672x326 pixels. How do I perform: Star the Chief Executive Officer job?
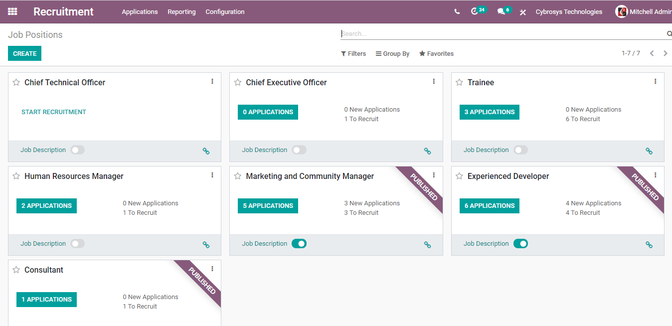pyautogui.click(x=238, y=82)
